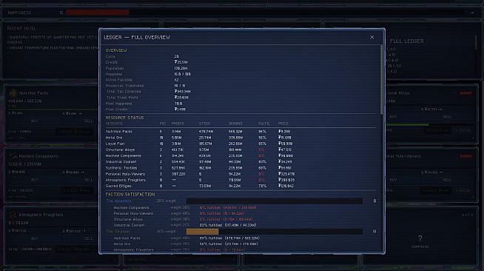Image resolution: width=484 pixels, height=271 pixels.
Task: Select the Liquid Fuel resource row
Action: (241, 144)
